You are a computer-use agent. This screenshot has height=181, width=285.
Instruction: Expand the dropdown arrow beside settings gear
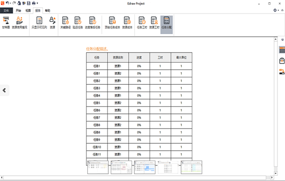(x=278, y=10)
